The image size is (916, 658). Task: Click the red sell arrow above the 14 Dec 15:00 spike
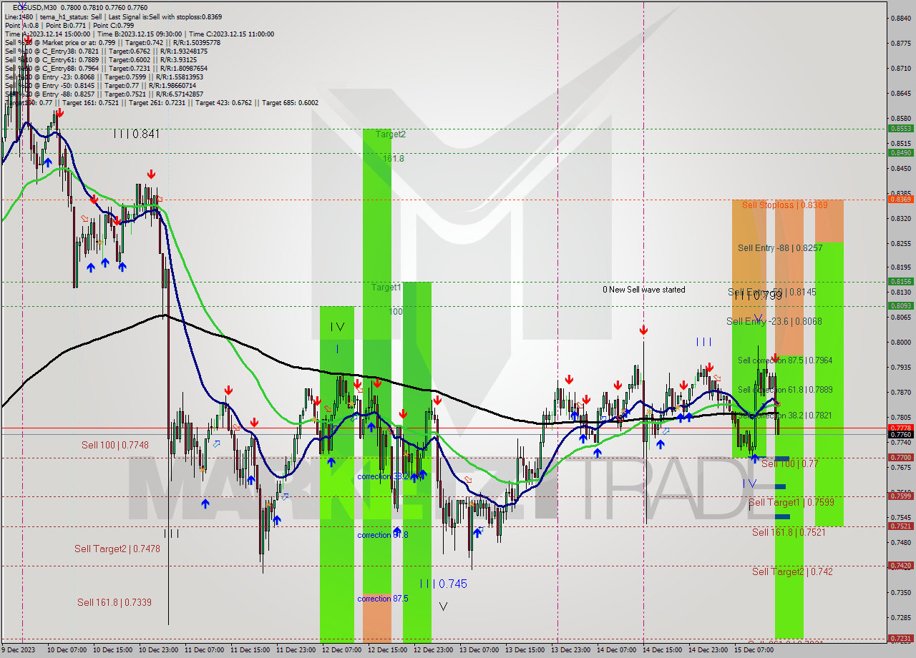click(x=643, y=330)
